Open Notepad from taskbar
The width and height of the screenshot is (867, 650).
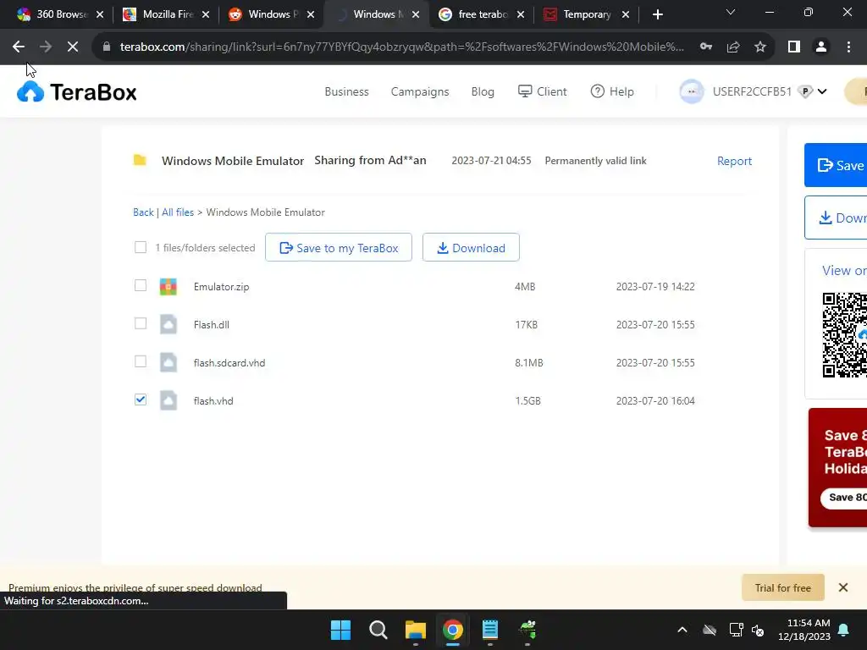[x=490, y=630]
